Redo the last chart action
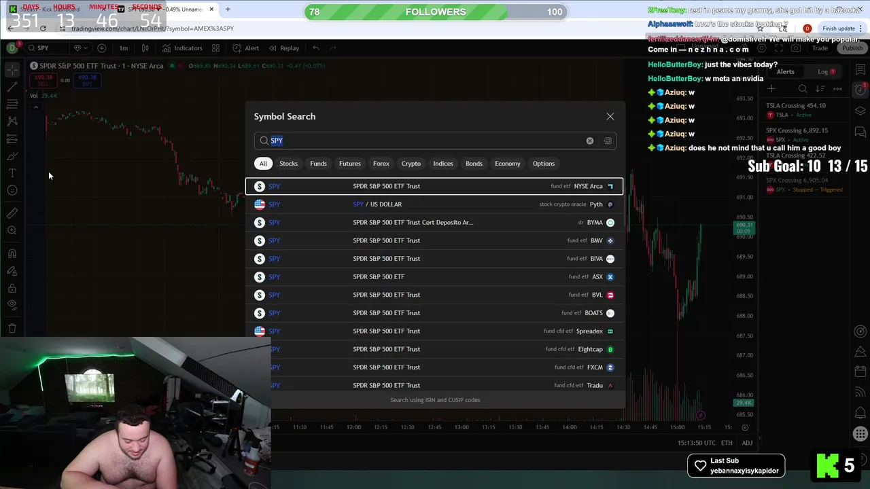Screen dimensions: 870x489 point(334,48)
